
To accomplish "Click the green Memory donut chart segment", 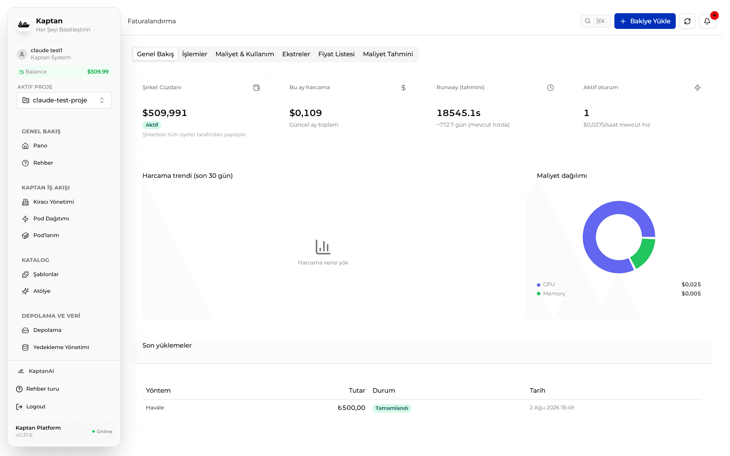I will pos(645,253).
